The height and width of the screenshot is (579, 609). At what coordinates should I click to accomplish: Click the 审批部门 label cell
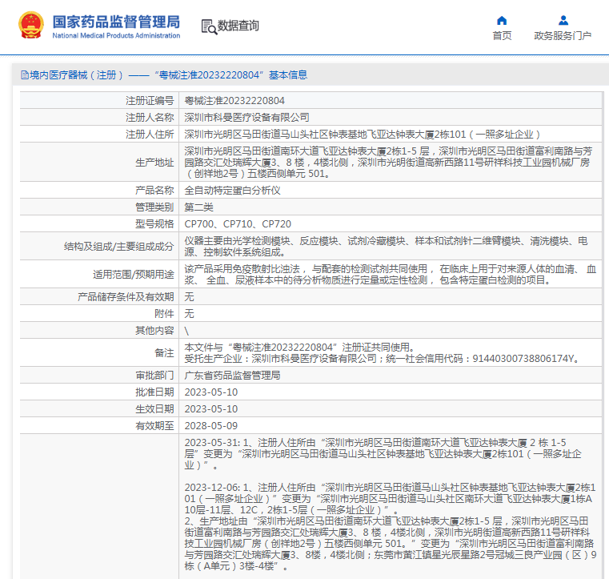(99, 376)
